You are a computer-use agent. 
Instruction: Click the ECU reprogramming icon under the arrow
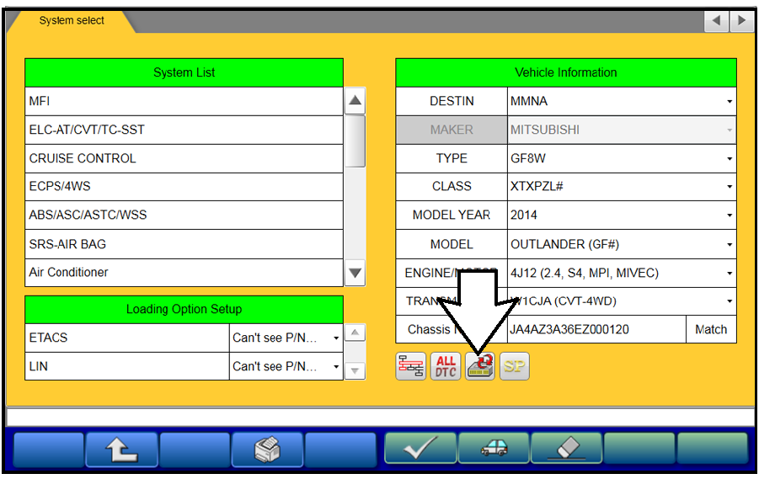pos(480,366)
